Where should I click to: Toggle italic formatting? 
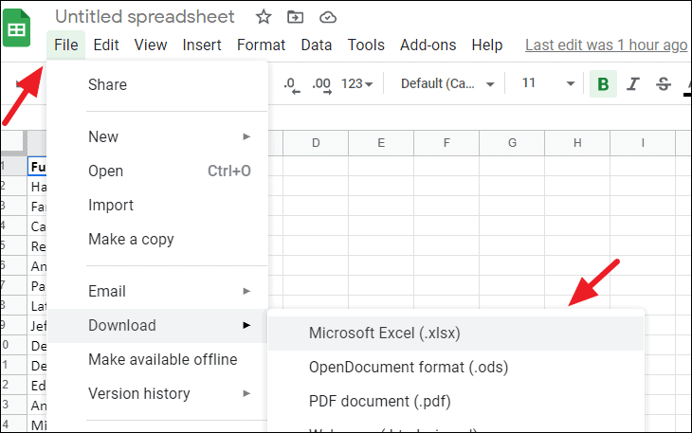633,84
